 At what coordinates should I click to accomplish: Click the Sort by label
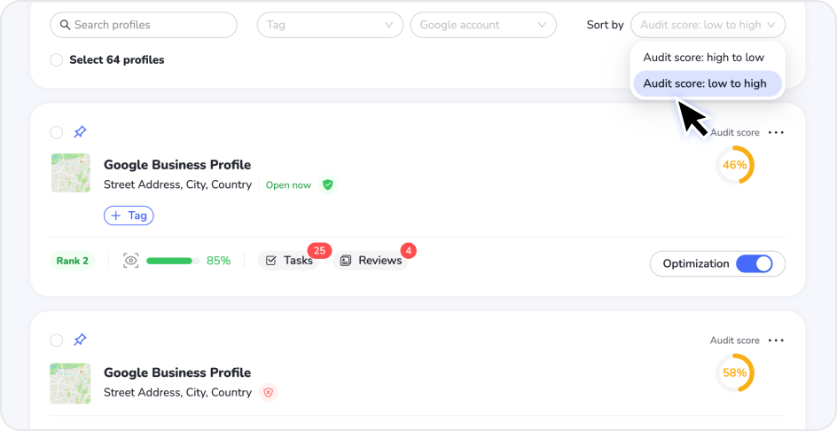point(605,25)
